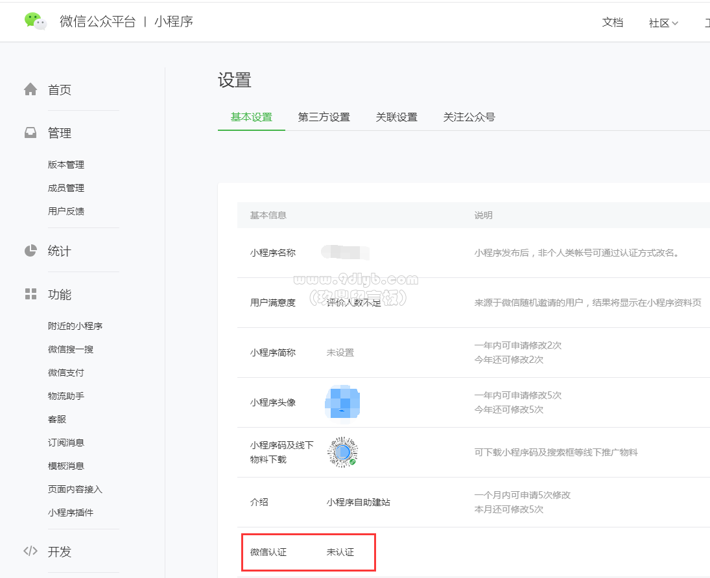Open 附近的小程序 in the sidebar
This screenshot has height=578, width=710.
click(x=75, y=326)
